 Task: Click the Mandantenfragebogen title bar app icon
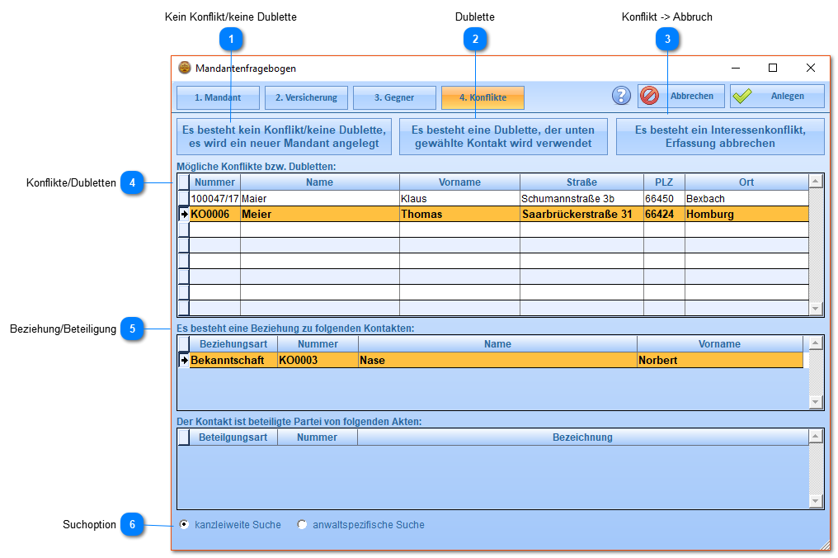pyautogui.click(x=185, y=69)
